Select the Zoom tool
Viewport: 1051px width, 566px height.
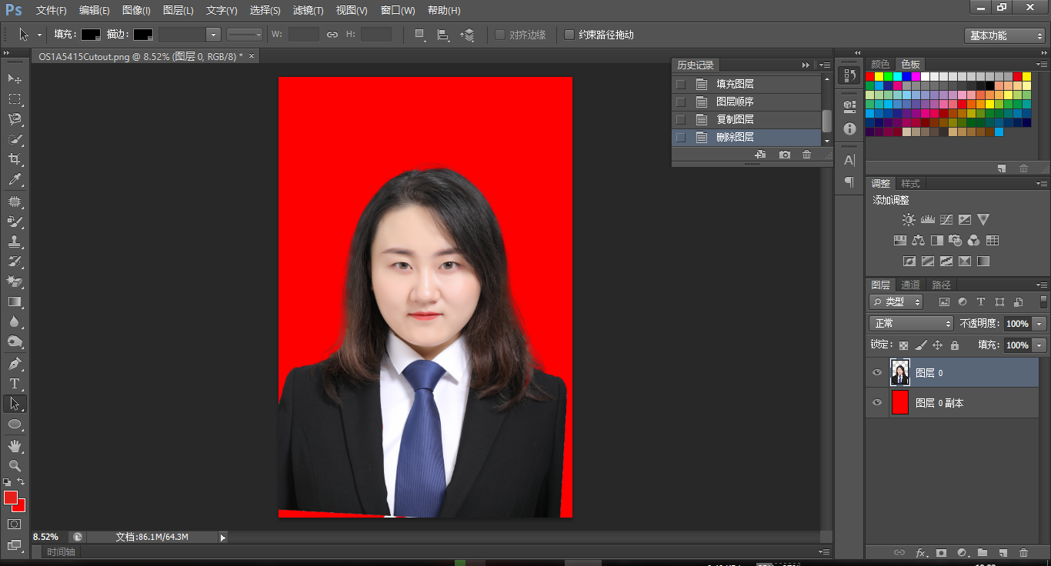pos(15,465)
